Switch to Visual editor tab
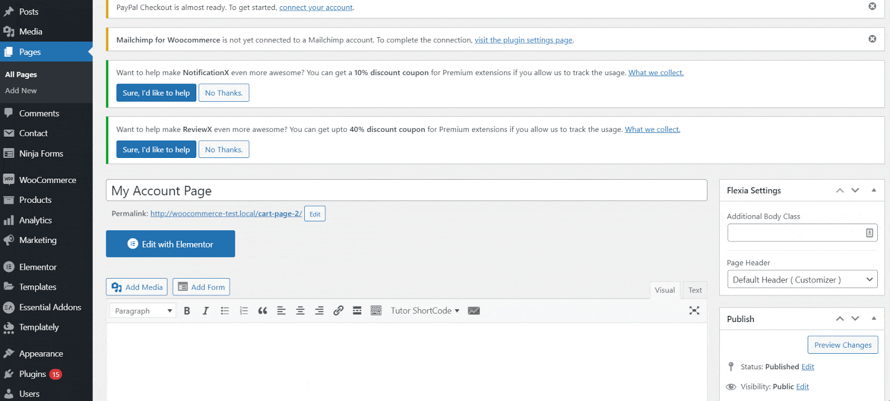Image resolution: width=890 pixels, height=401 pixels. 665,290
